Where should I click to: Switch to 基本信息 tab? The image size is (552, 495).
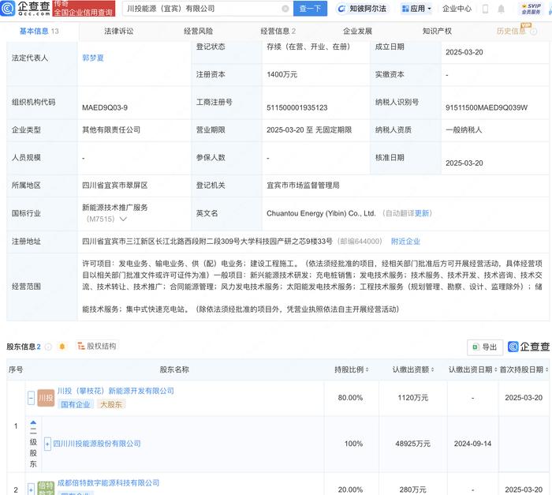(39, 32)
